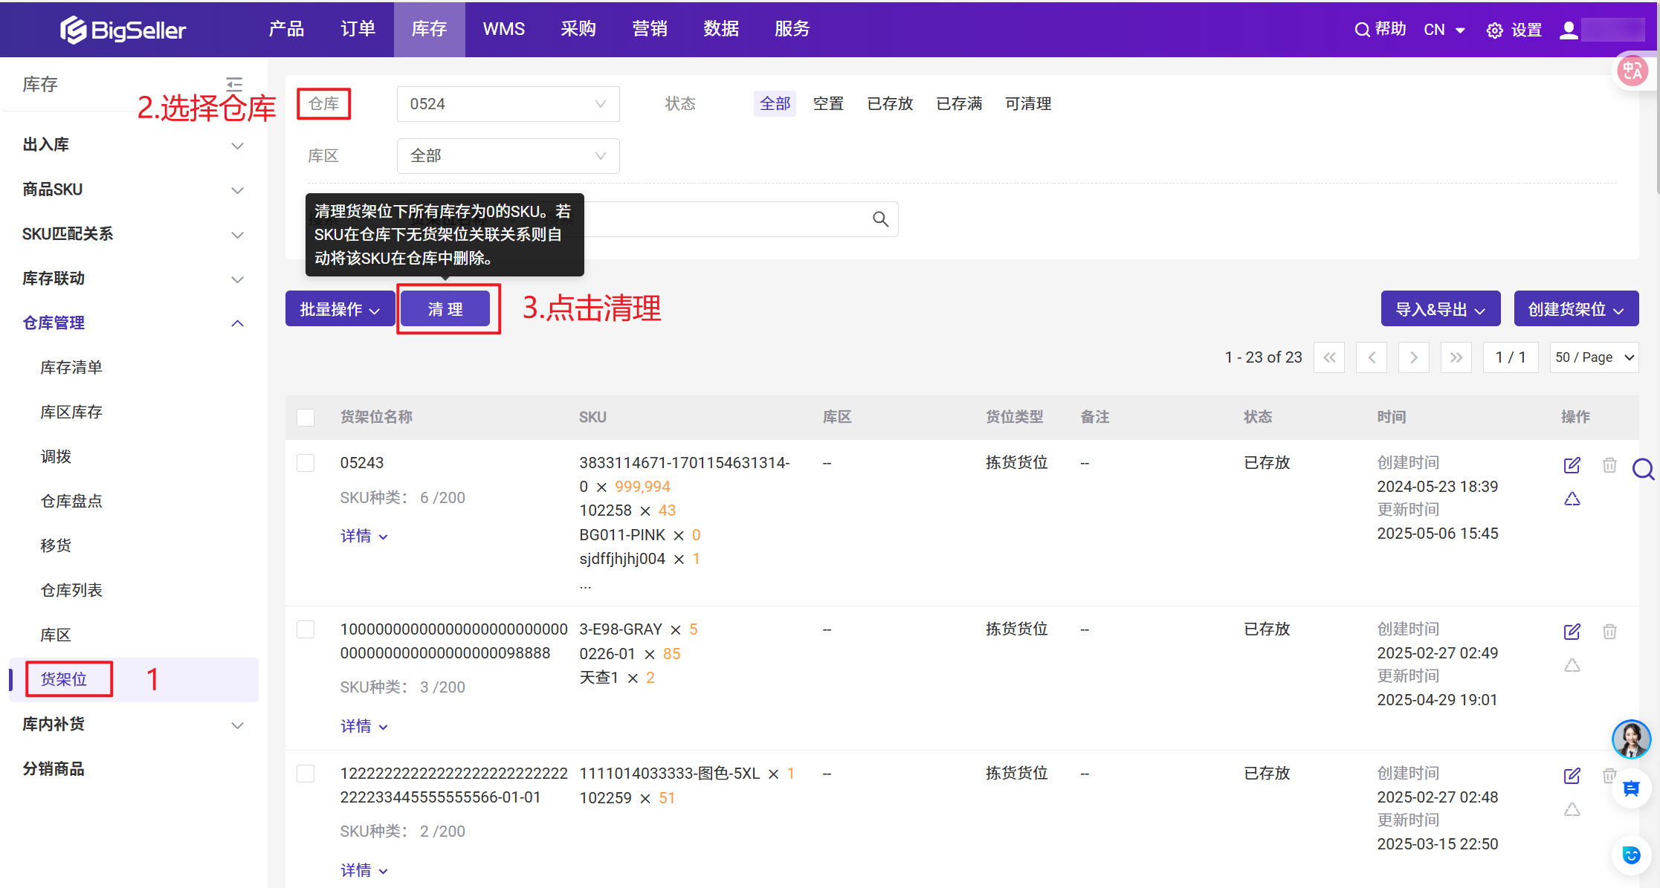Edit the shelf ending 98888
The width and height of the screenshot is (1660, 888).
pyautogui.click(x=1572, y=632)
